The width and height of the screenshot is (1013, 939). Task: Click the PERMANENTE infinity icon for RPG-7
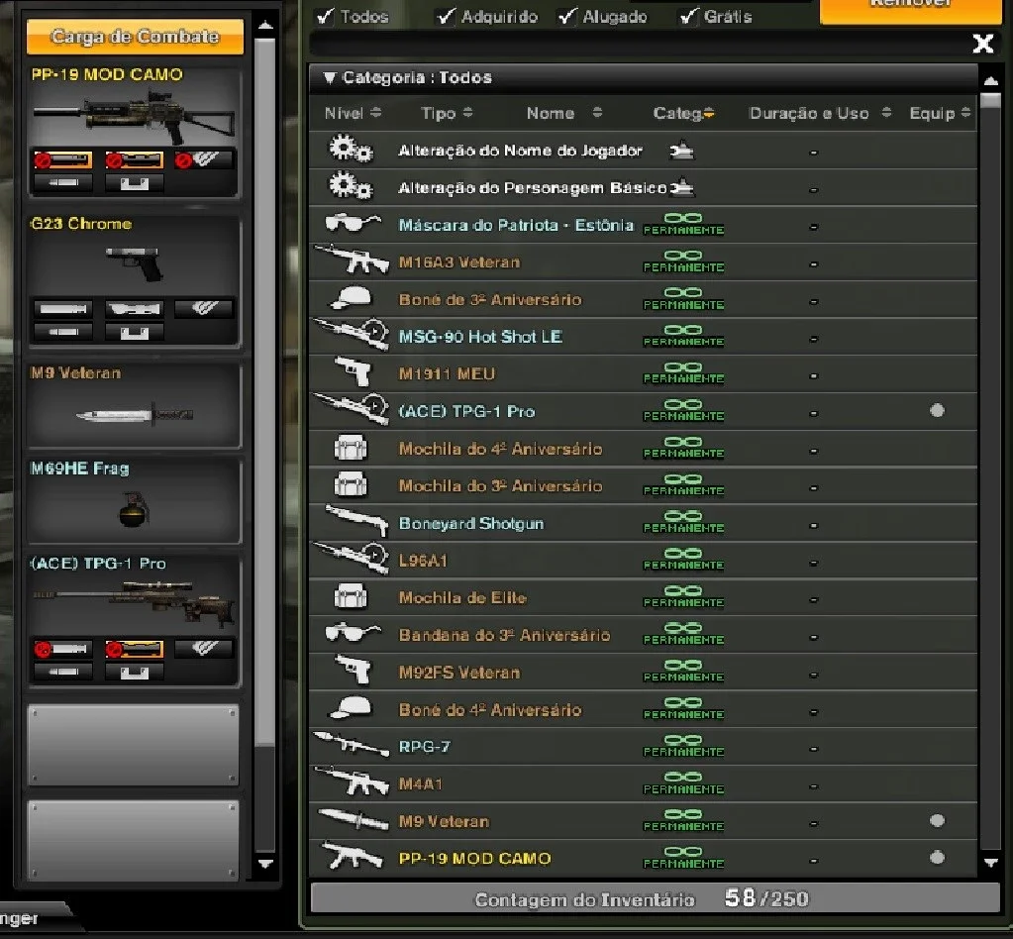pos(683,745)
